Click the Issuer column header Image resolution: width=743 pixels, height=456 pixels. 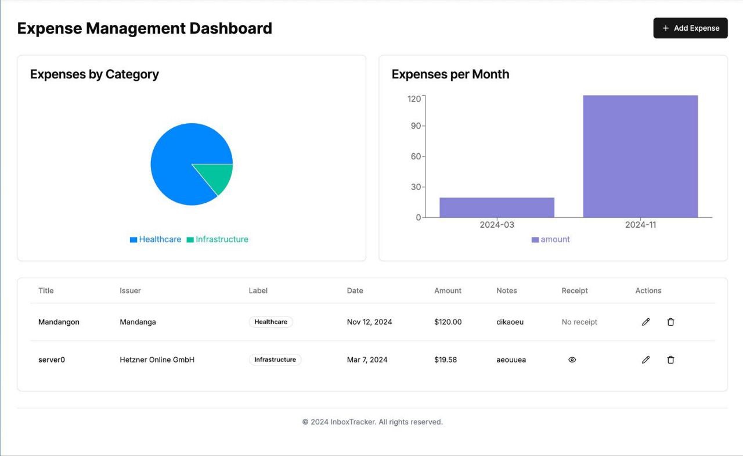click(x=130, y=290)
